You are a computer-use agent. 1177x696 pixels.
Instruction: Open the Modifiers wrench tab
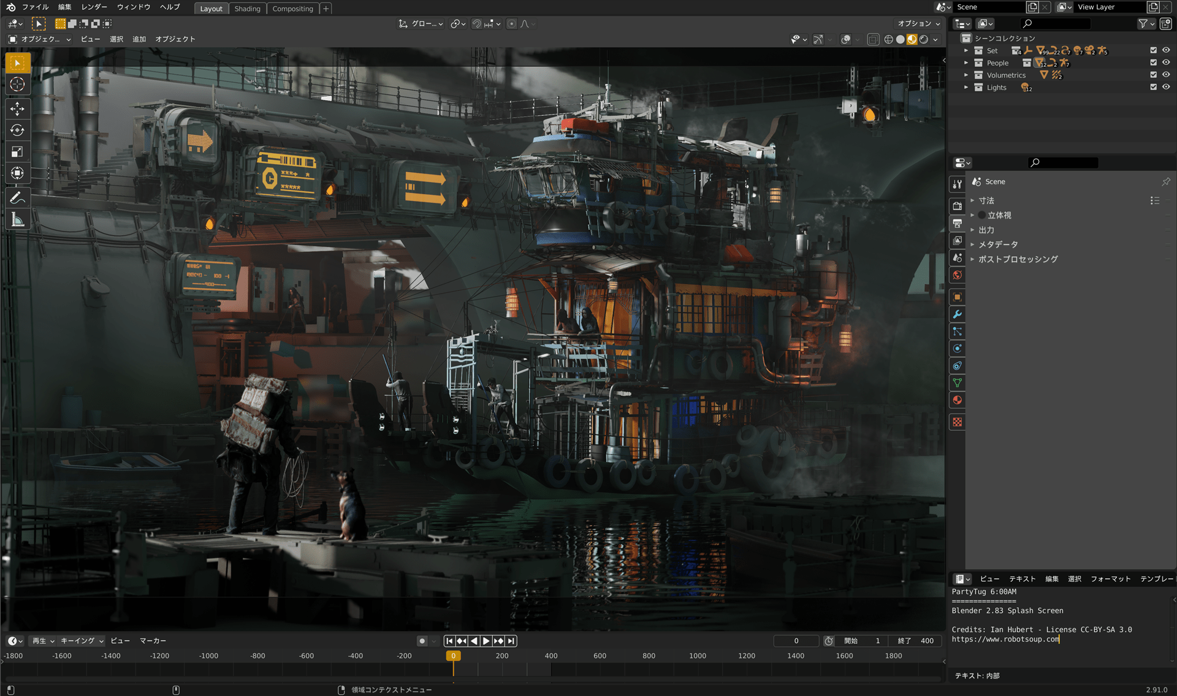click(x=957, y=314)
